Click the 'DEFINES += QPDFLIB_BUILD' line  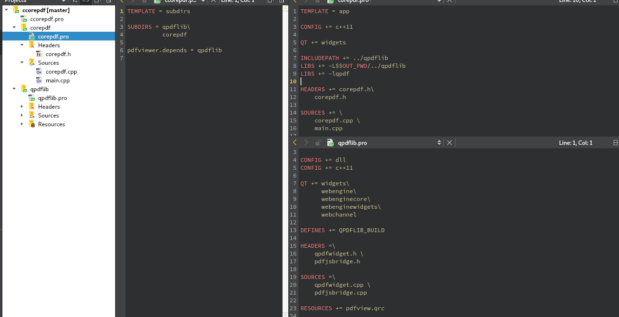342,230
